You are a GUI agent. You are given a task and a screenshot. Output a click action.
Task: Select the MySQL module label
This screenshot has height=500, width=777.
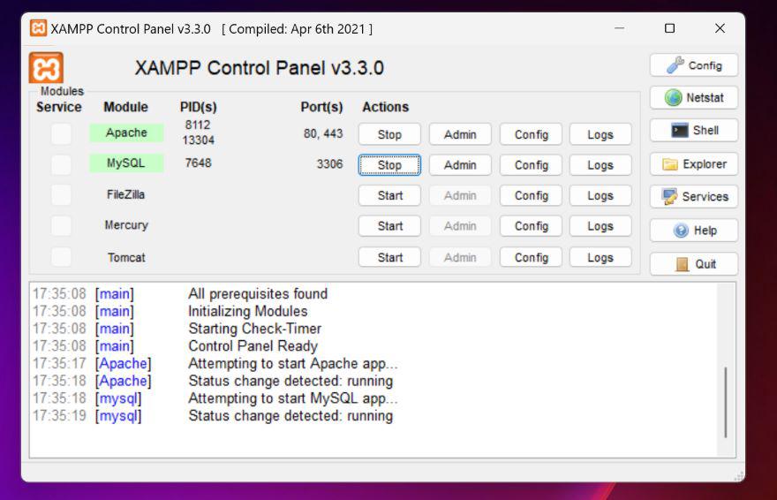pos(126,163)
